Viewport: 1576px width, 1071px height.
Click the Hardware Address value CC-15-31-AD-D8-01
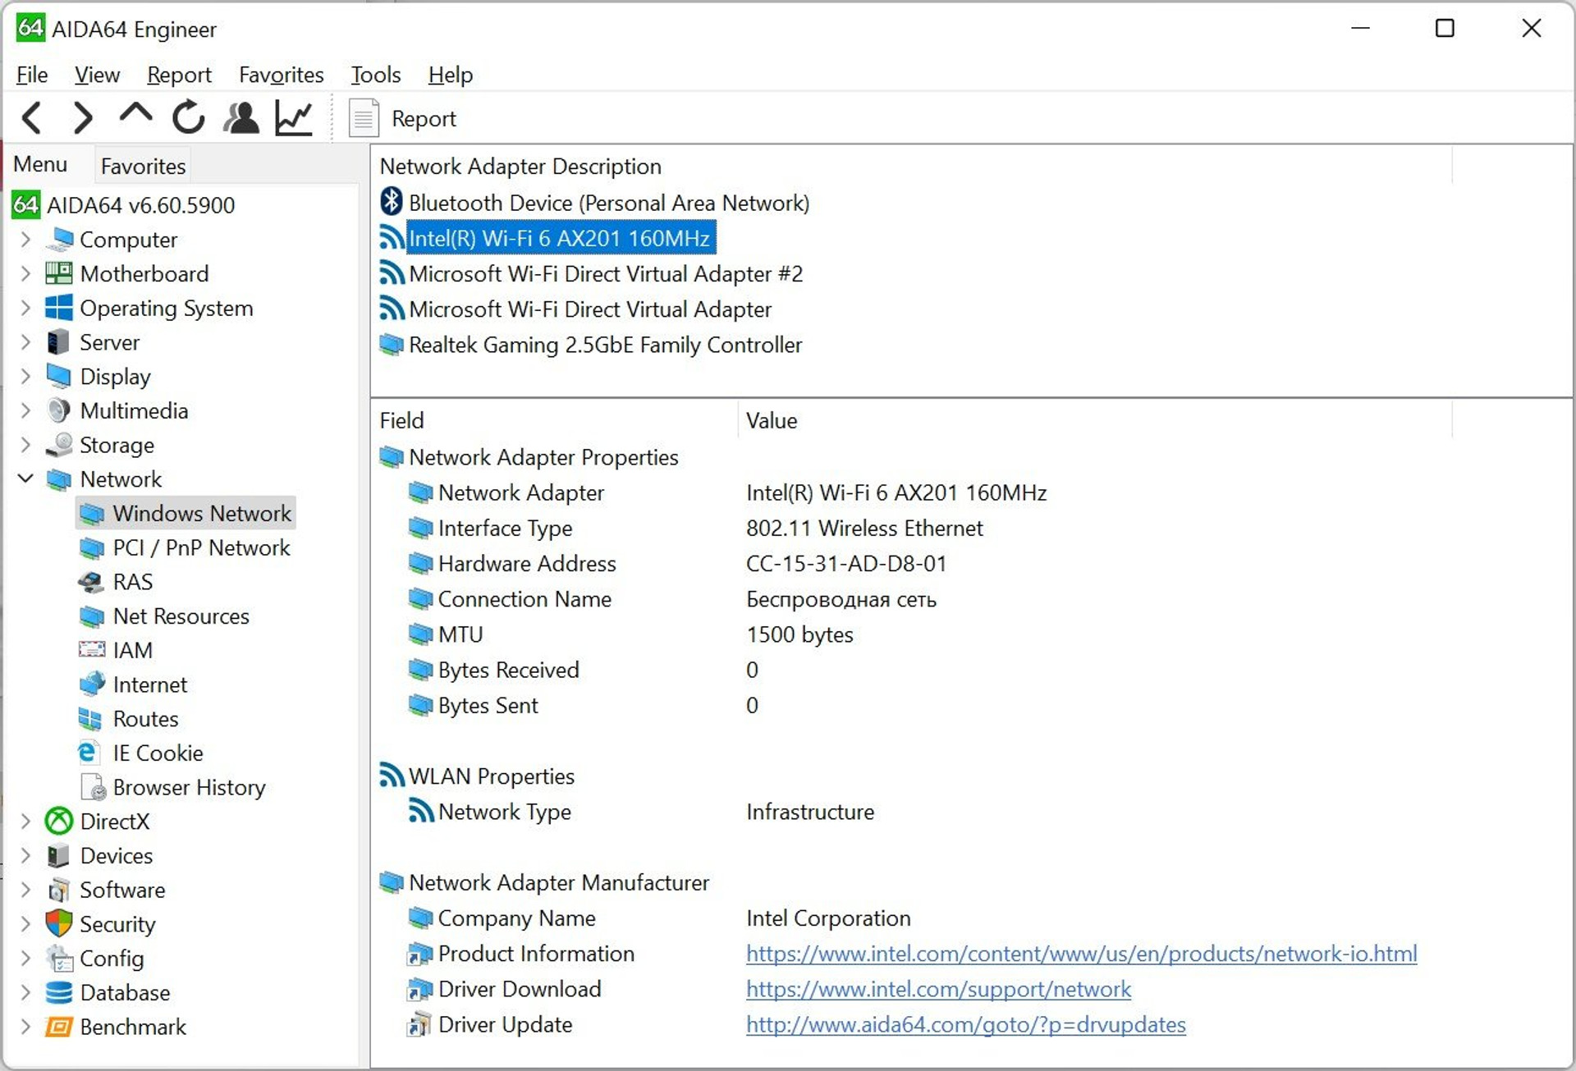(x=845, y=564)
